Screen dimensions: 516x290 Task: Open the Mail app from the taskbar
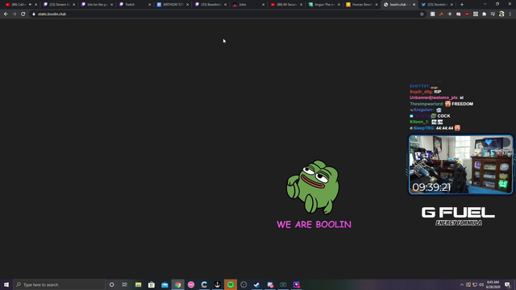[x=164, y=284]
